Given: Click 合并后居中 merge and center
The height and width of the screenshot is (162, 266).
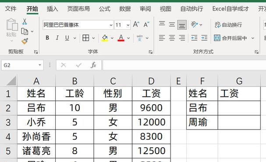Looking at the screenshot, I should pyautogui.click(x=231, y=38).
